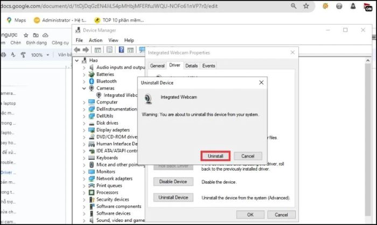The height and width of the screenshot is (225, 377).
Task: Select Mice and other pointing devices item
Action: coord(121,165)
